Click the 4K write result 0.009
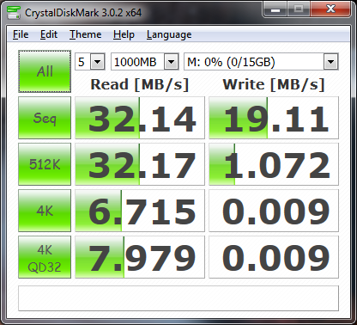The image size is (357, 325). (274, 211)
